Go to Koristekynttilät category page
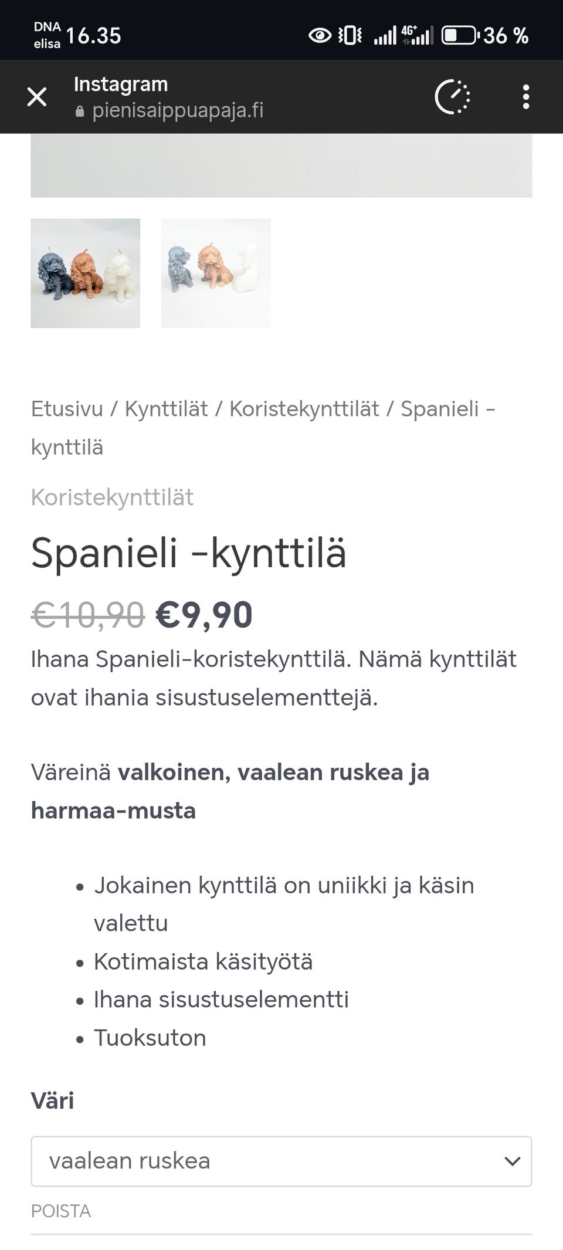The height and width of the screenshot is (1250, 563). coord(305,409)
